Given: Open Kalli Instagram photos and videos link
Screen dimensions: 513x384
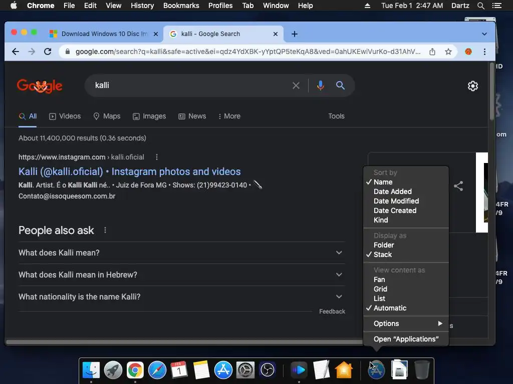Looking at the screenshot, I should point(130,171).
